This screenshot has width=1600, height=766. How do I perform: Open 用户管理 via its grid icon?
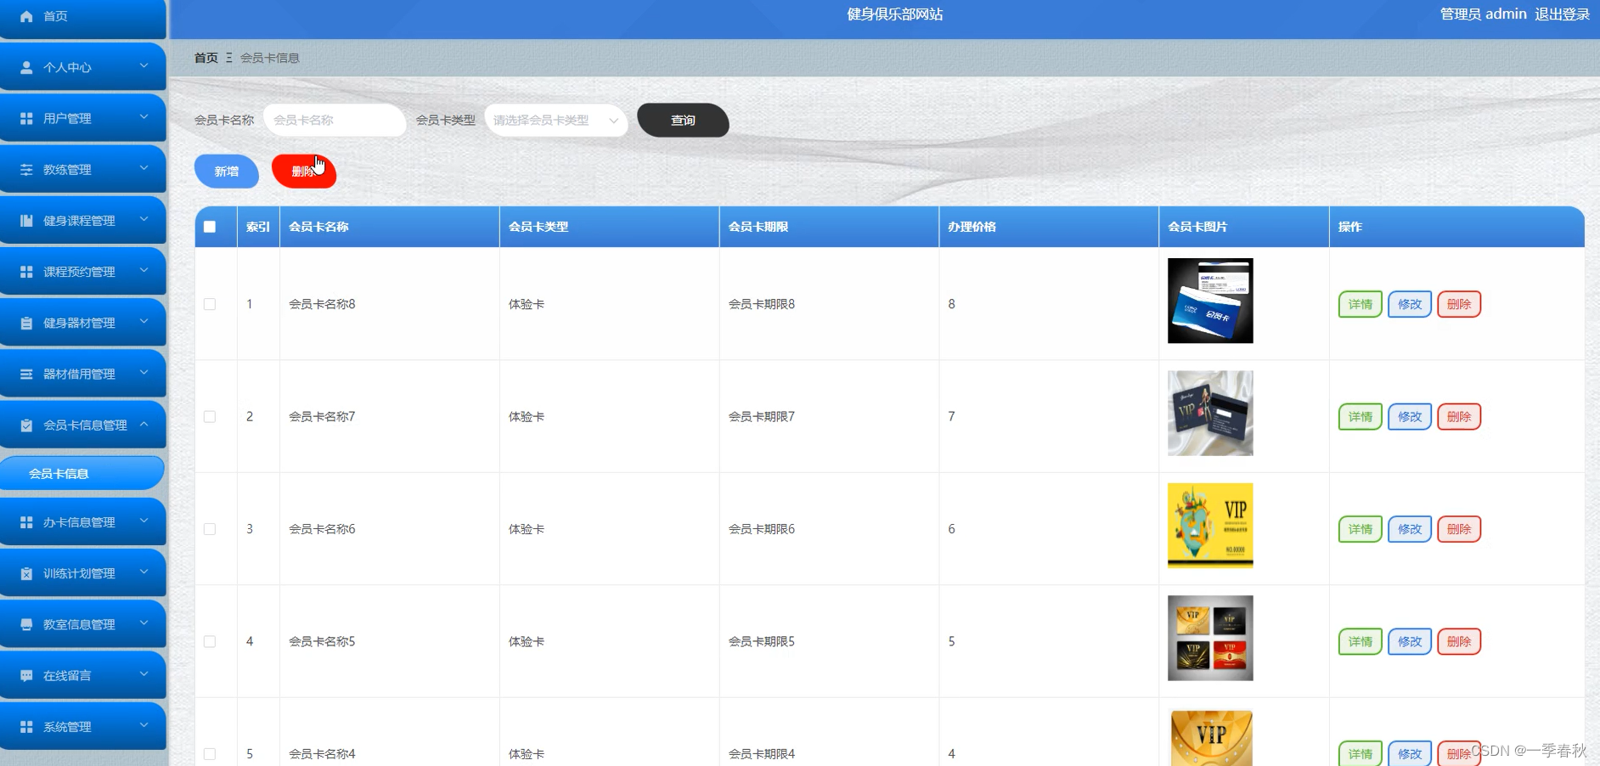[25, 117]
